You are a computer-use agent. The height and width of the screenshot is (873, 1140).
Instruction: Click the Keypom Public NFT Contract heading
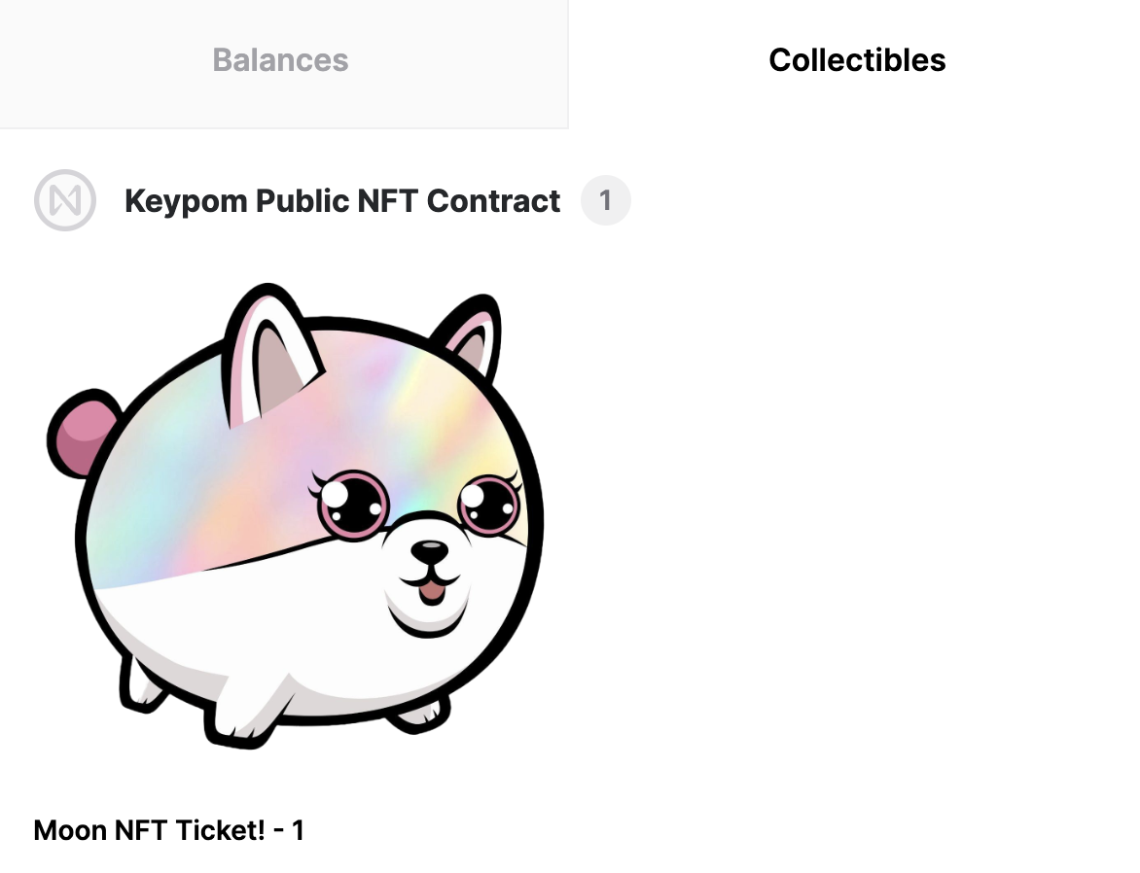click(341, 200)
